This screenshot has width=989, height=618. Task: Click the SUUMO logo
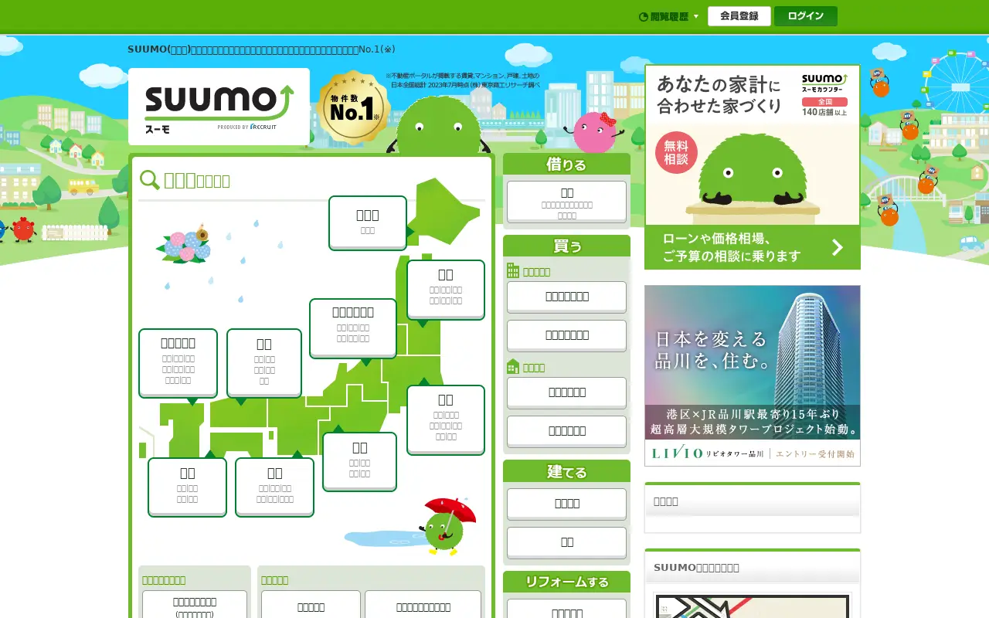coord(219,107)
